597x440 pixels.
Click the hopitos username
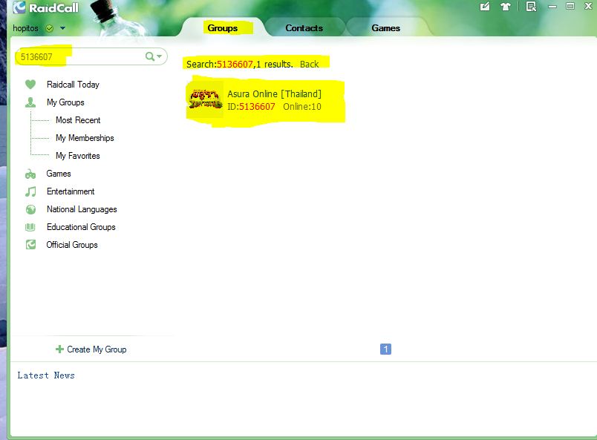[x=25, y=28]
